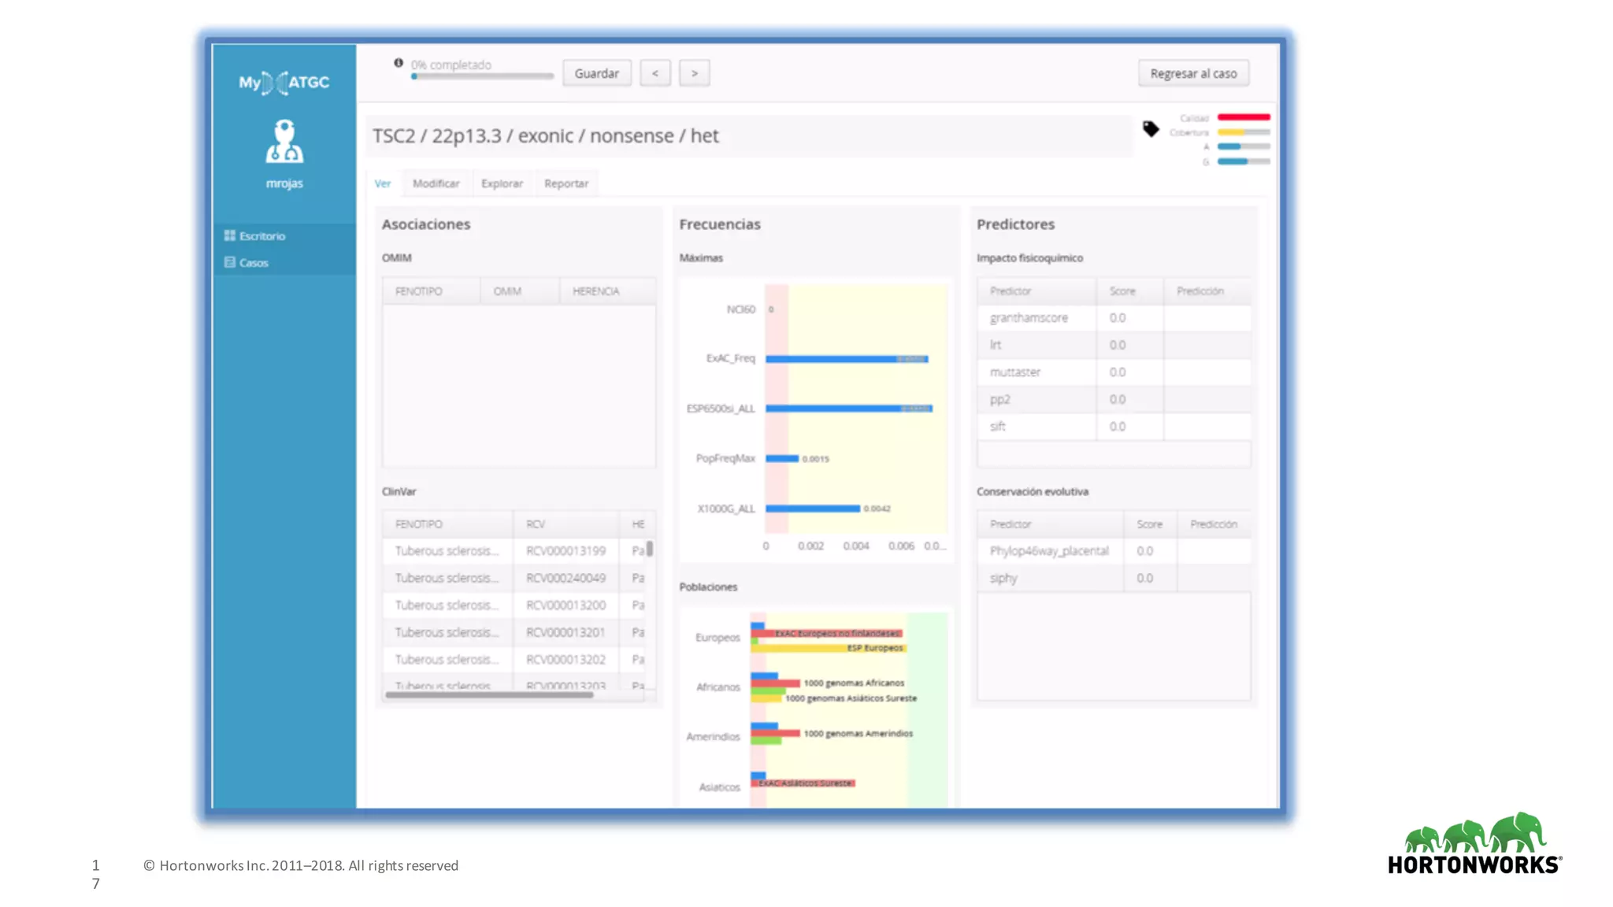The image size is (1613, 907).
Task: Open Escritorio from the sidebar
Action: 262,236
